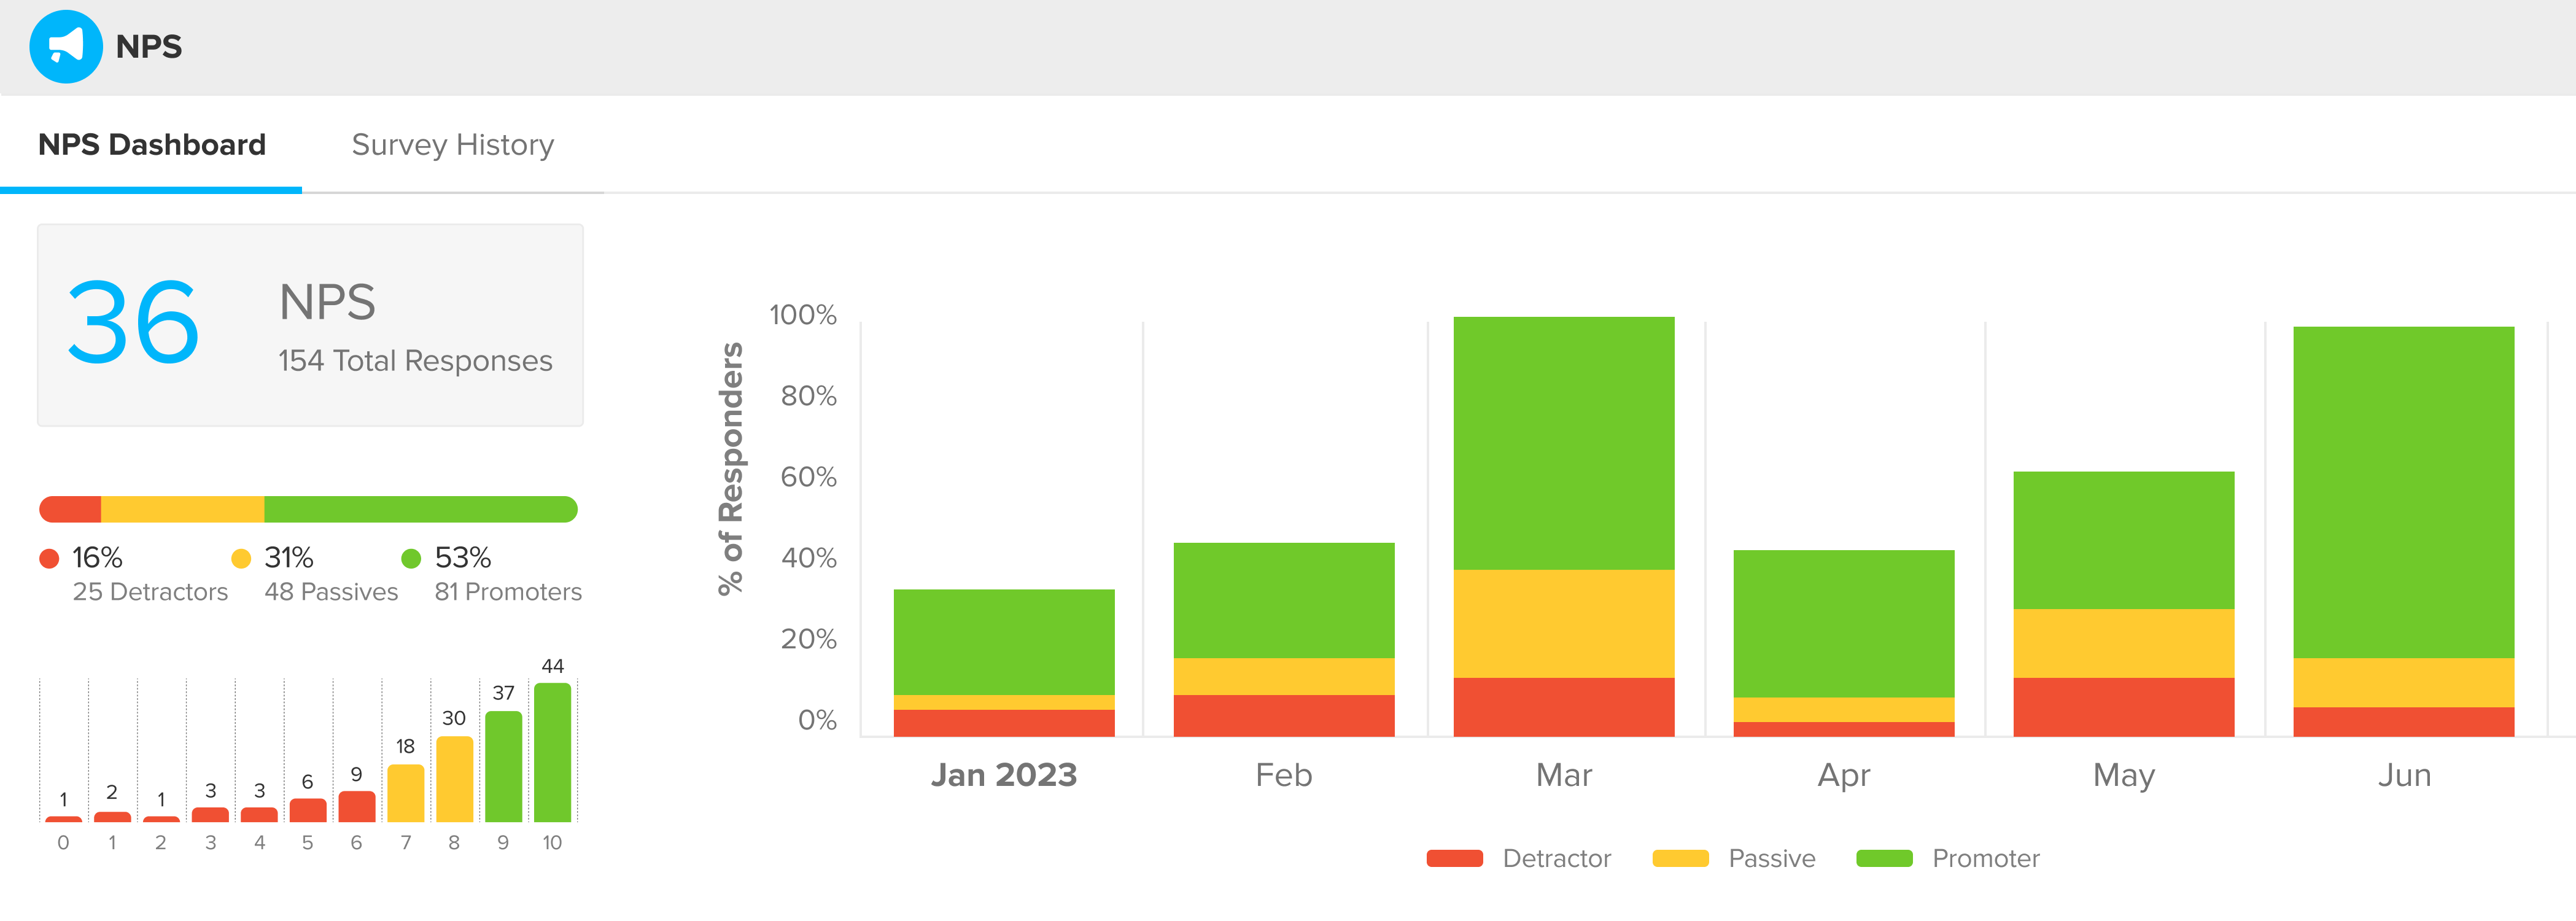
Task: Toggle the Detractor legend item
Action: (x=1519, y=858)
